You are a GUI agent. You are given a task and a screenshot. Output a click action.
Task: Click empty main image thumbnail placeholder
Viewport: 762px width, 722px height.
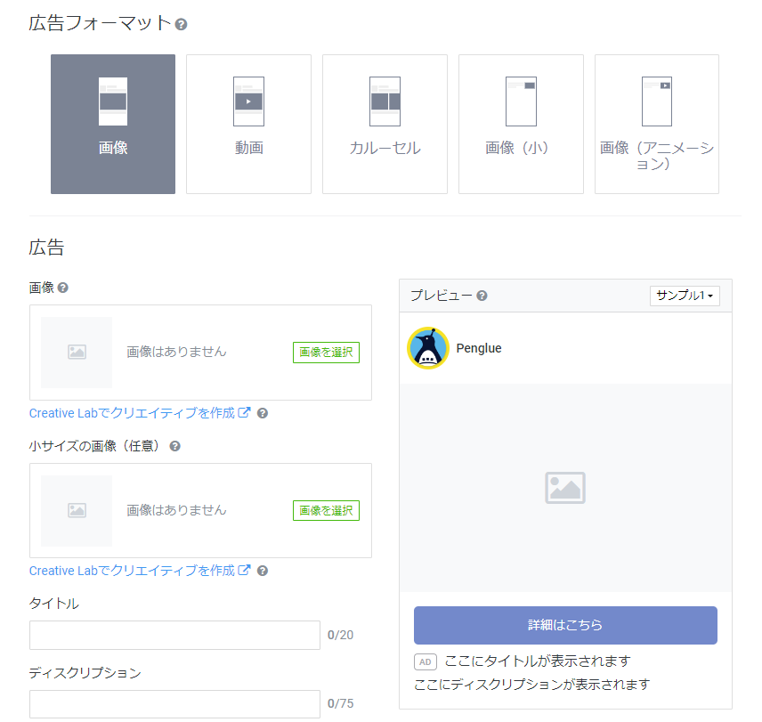click(x=77, y=353)
